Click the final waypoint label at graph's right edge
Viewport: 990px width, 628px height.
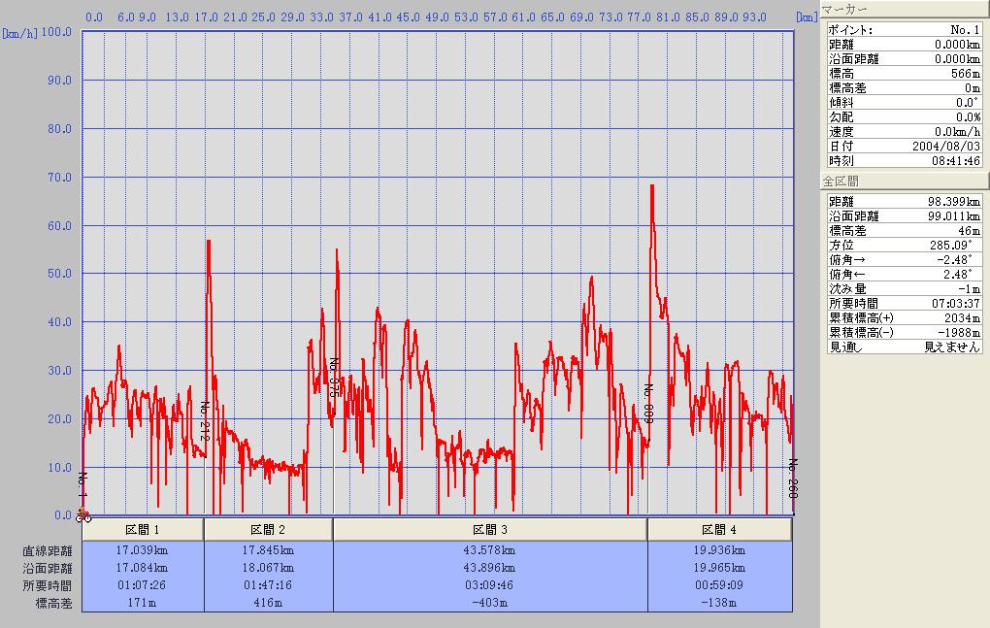coord(792,479)
